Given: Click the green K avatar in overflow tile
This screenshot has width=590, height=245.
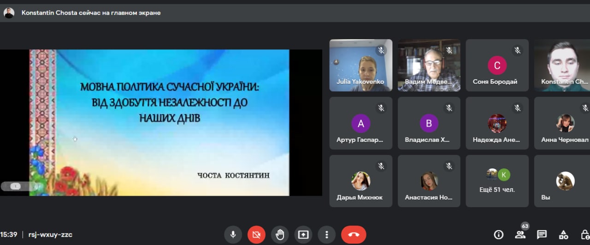Looking at the screenshot, I should [504, 175].
